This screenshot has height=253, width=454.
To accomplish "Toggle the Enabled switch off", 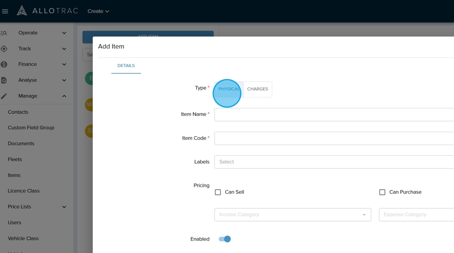I will click(225, 239).
